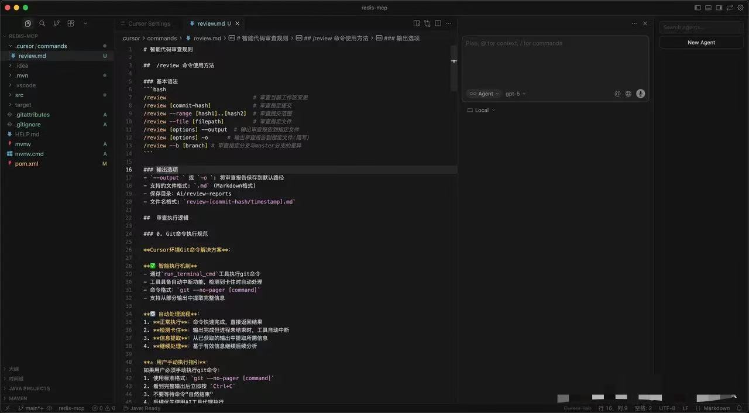This screenshot has width=749, height=413.
Task: Toggle the primary sidebar layout button
Action: (x=698, y=8)
